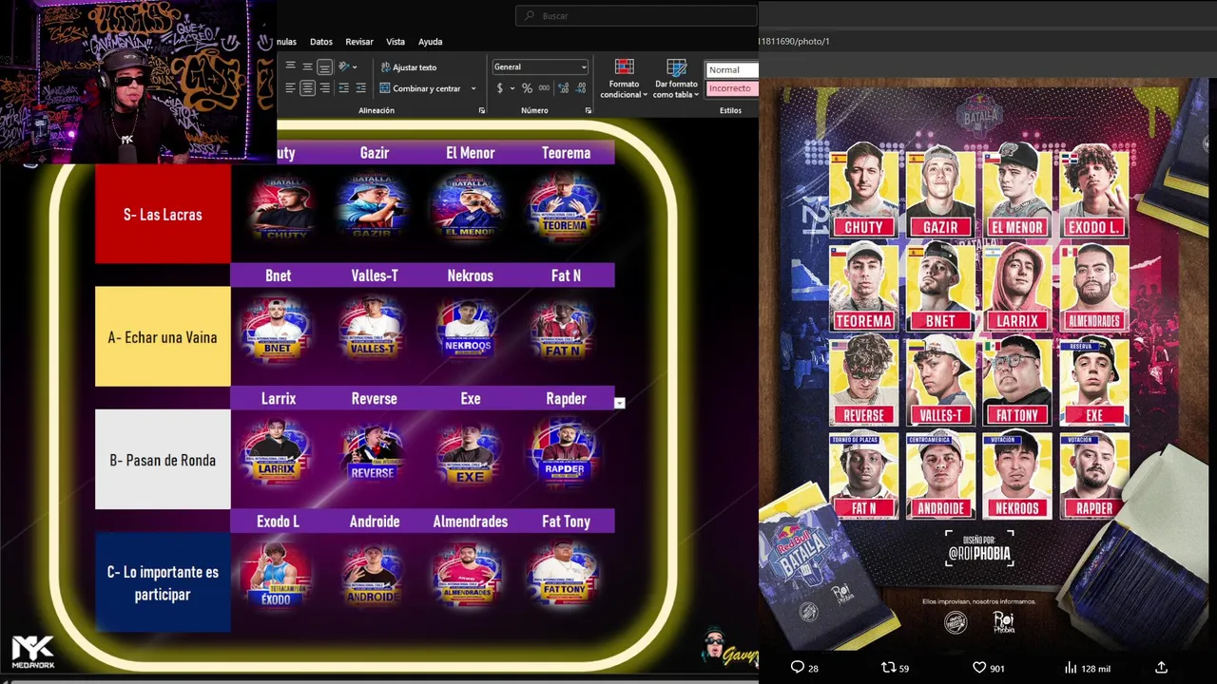Click the decrease indent icon
The width and height of the screenshot is (1217, 684).
click(344, 87)
